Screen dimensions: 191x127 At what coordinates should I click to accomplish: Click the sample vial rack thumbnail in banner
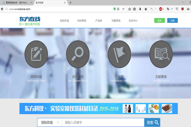[x=167, y=109]
